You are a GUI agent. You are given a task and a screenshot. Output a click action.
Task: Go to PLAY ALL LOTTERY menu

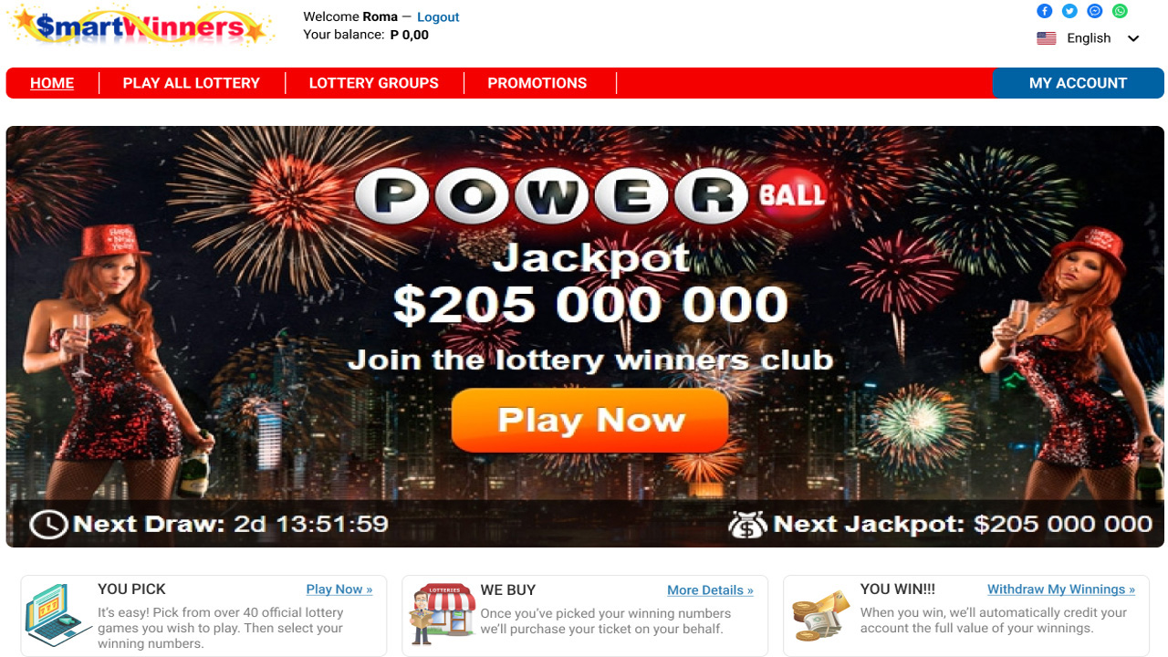click(x=192, y=83)
